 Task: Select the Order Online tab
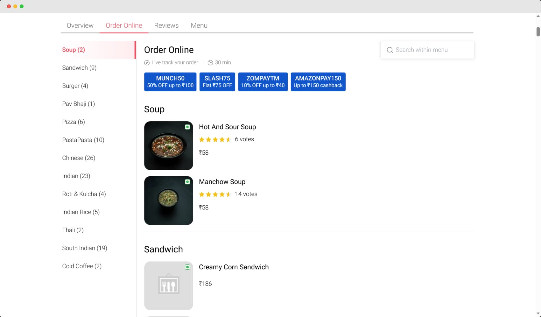coord(124,25)
